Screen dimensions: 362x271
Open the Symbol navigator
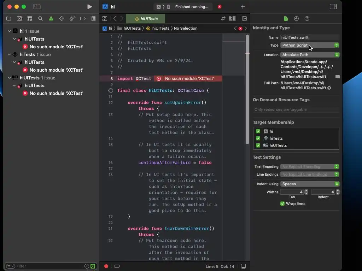pos(30,19)
